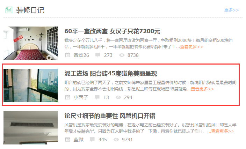Expand 查看更多>> in the 7200元 article summary
The height and width of the screenshot is (149, 246).
point(191,47)
